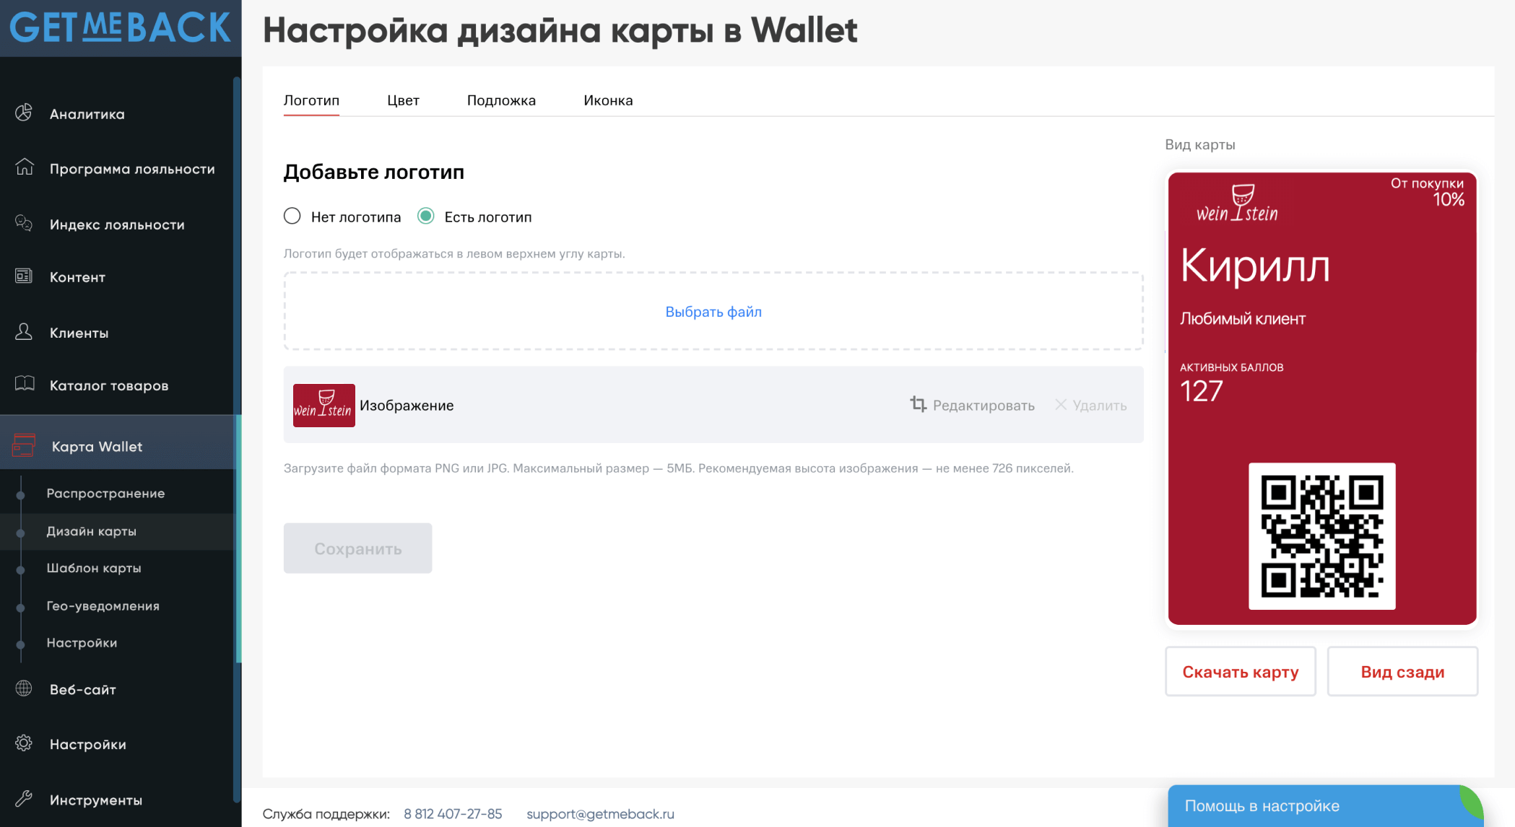This screenshot has width=1515, height=827.
Task: Select the "Нет логотипа" radio button
Action: point(292,216)
